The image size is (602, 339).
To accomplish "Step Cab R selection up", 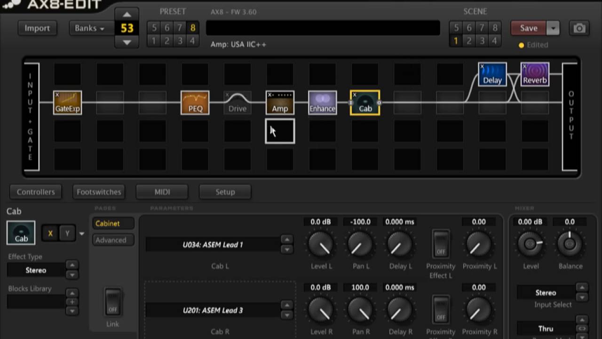I will 287,306.
